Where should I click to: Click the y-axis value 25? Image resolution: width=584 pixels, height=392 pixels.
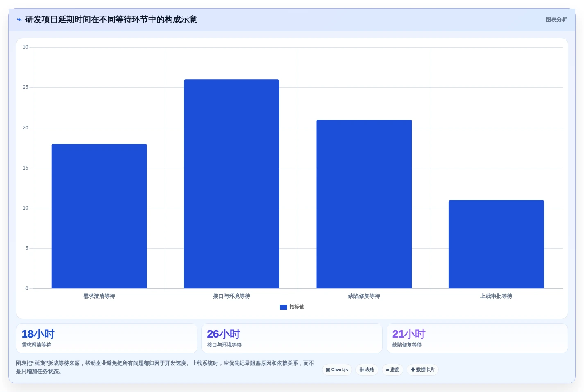[25, 87]
